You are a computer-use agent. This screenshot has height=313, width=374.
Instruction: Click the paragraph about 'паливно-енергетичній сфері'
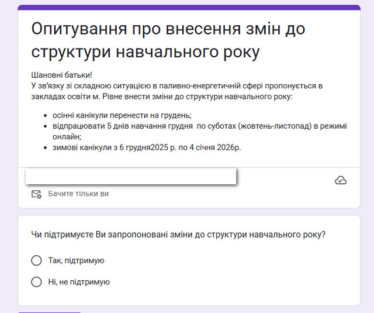pyautogui.click(x=175, y=91)
